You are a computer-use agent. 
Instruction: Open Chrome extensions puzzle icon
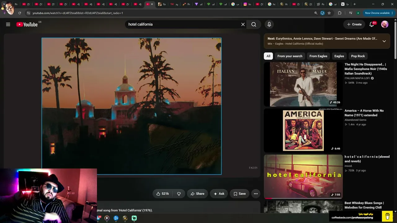click(x=340, y=13)
